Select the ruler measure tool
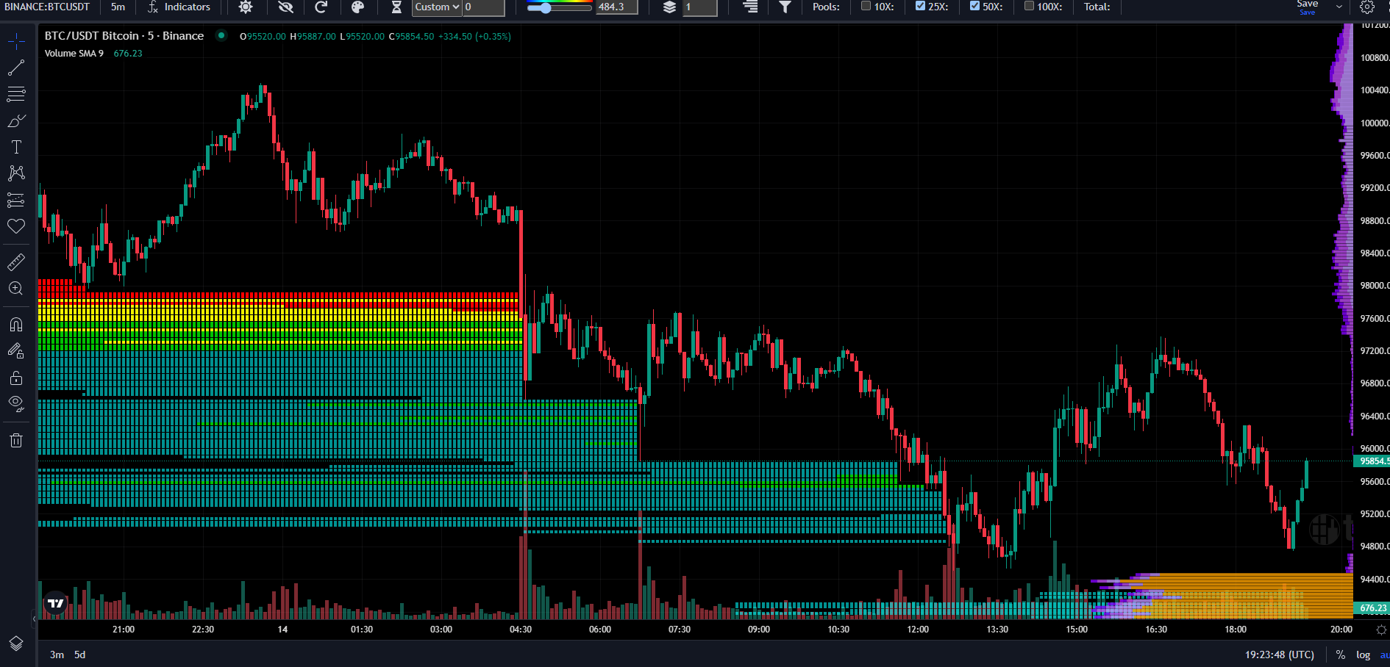The image size is (1390, 667). 16,262
